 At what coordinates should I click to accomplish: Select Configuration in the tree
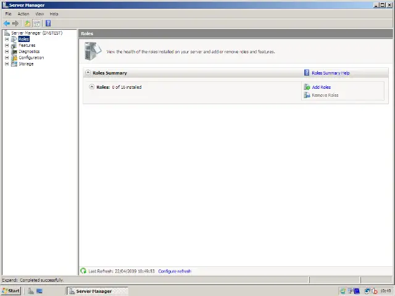coord(31,57)
